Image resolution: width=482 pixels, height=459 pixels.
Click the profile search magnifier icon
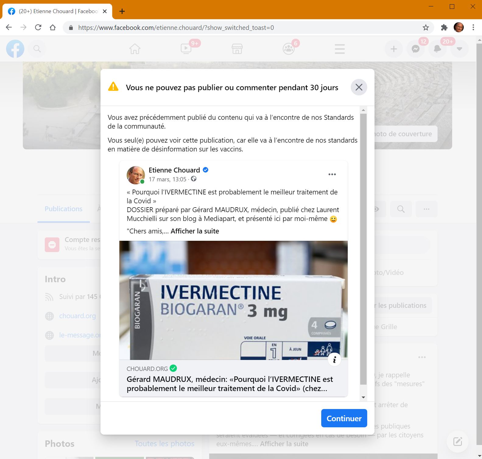[x=401, y=209]
